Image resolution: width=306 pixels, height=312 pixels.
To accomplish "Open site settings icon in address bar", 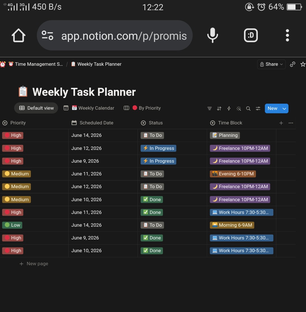I will (47, 35).
